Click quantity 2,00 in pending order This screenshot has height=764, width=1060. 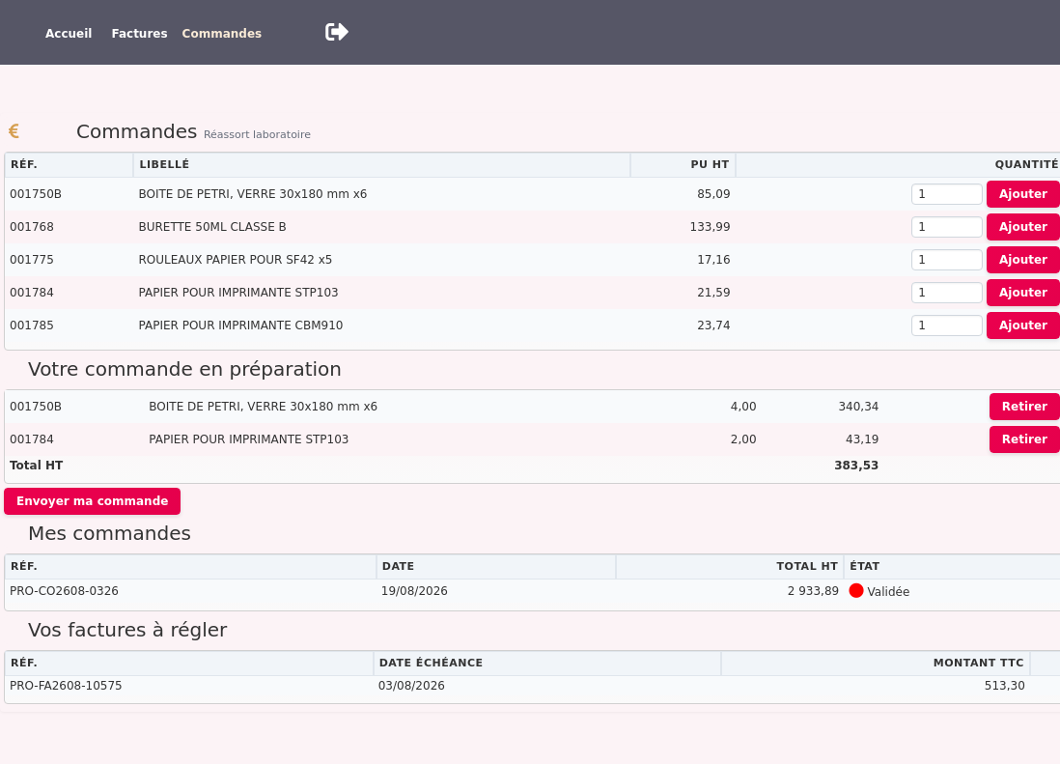pyautogui.click(x=743, y=439)
